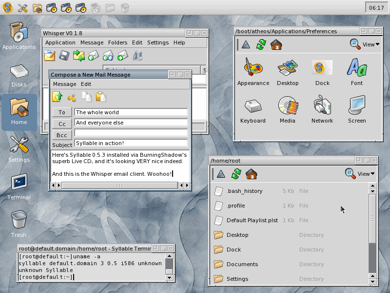
Task: Send the message using compose toolbar icon
Action: click(x=57, y=97)
